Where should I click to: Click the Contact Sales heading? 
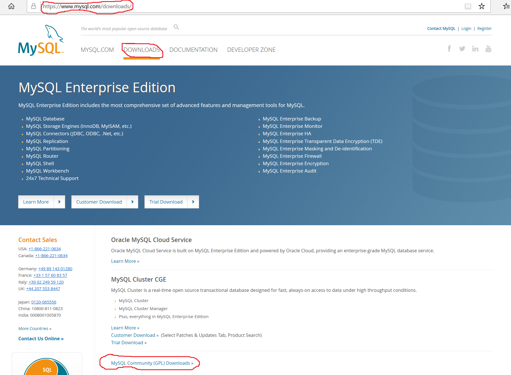point(38,240)
